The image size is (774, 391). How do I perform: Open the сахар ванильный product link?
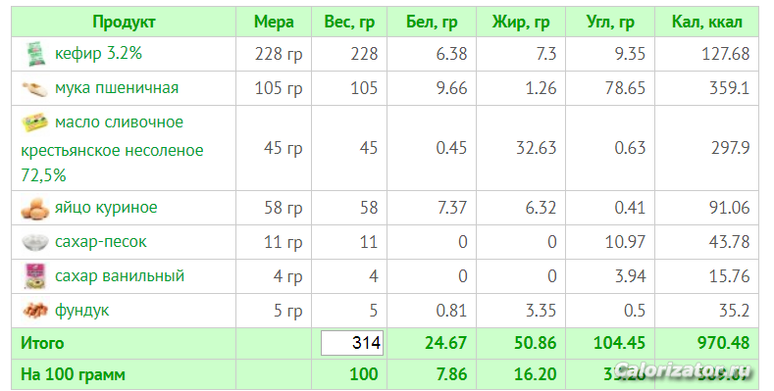[120, 275]
